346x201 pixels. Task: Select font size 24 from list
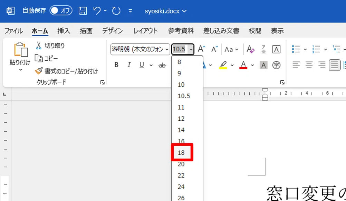pyautogui.click(x=187, y=187)
